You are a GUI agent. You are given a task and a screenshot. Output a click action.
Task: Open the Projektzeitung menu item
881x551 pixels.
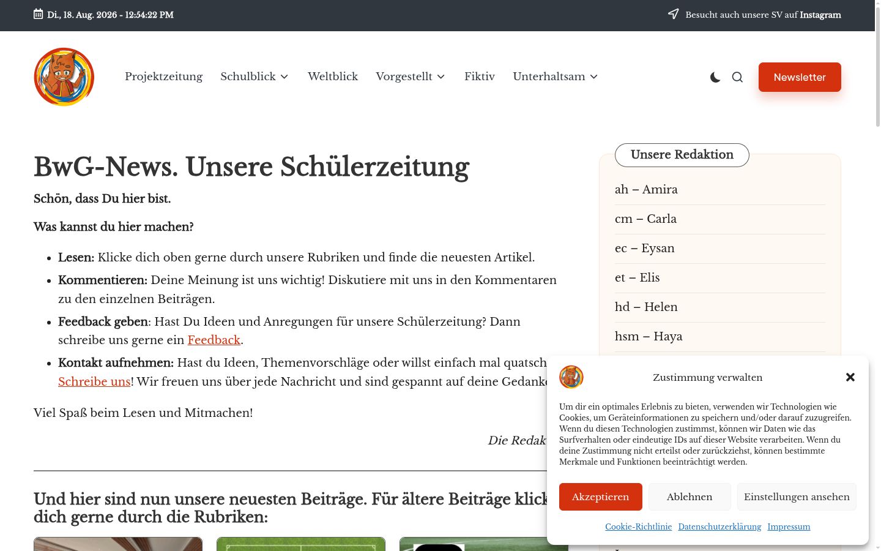click(x=163, y=77)
